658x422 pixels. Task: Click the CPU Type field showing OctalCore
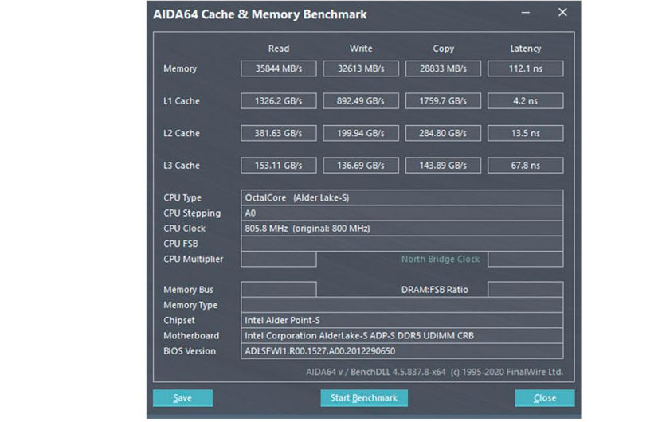402,197
